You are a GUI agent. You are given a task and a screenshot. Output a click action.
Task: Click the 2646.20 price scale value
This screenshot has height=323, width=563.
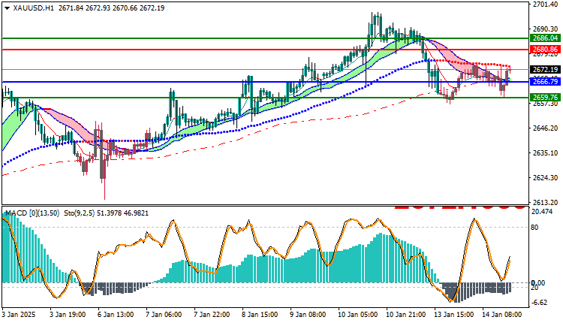[546, 128]
